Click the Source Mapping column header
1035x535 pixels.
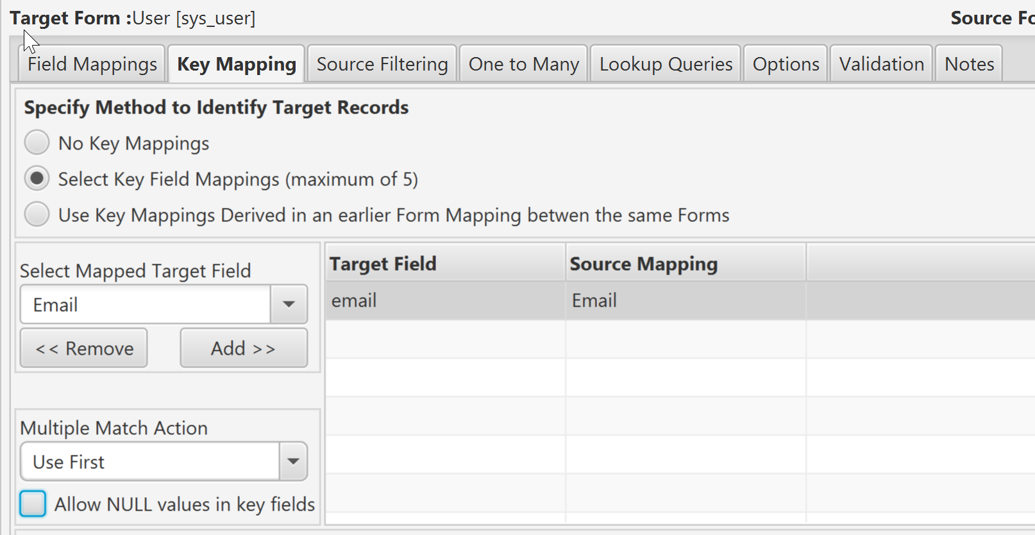685,264
